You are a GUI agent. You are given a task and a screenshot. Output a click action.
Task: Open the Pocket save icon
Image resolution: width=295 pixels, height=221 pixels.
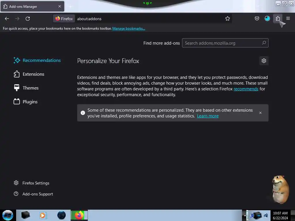pos(257,18)
